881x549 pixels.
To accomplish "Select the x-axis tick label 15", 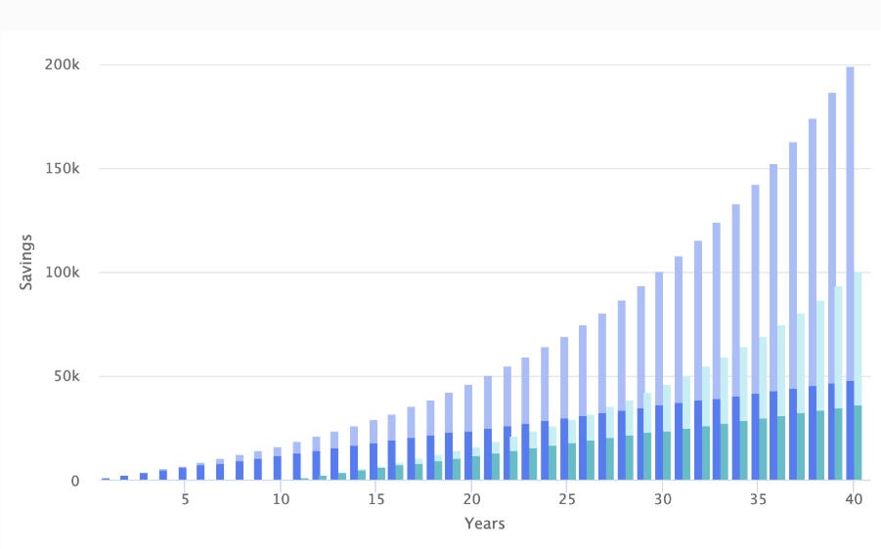I will [x=374, y=499].
